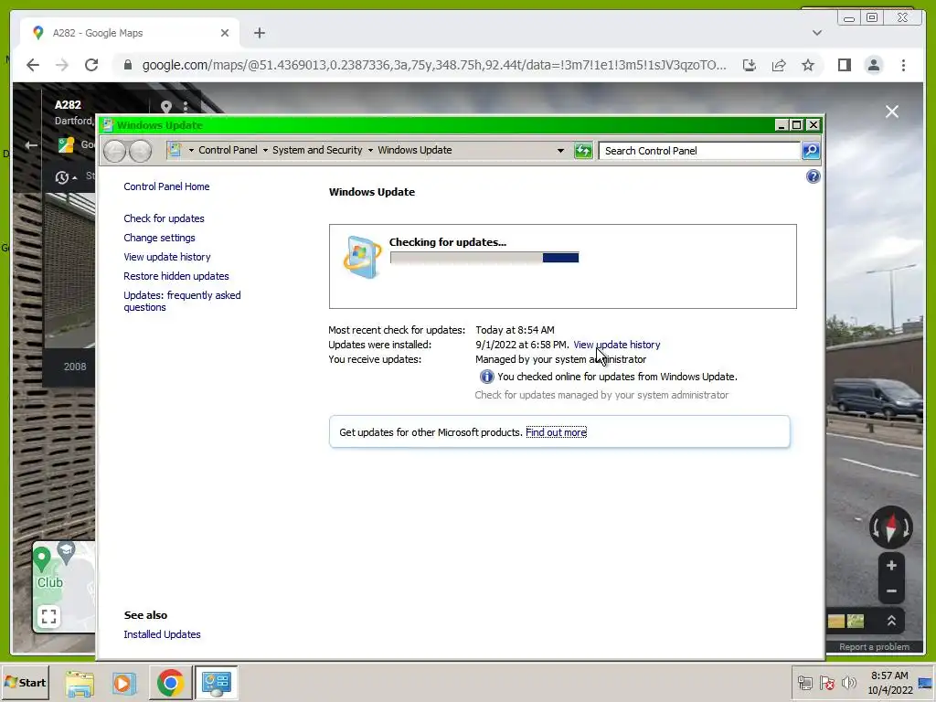Exit Street View with the X button
936x702 pixels.
click(892, 112)
